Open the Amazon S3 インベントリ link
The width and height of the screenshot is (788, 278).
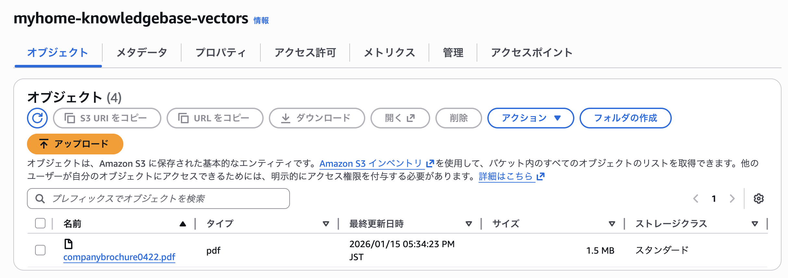coord(371,163)
